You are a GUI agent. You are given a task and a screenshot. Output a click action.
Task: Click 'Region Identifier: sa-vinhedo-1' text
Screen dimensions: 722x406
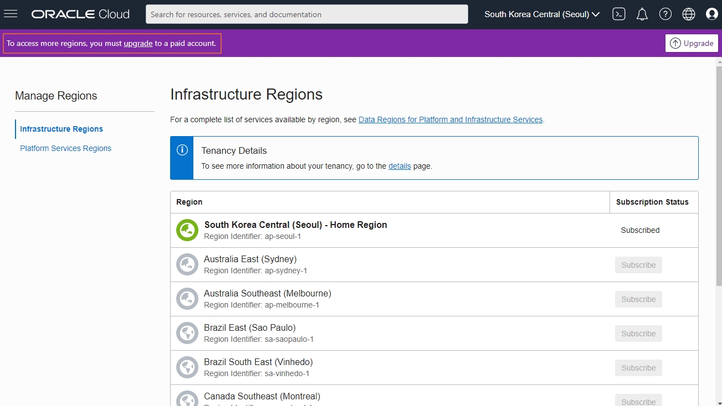point(257,373)
